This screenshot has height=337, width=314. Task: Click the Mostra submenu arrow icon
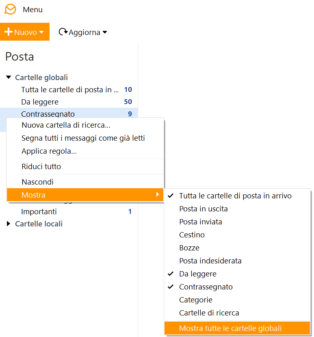[x=158, y=194]
